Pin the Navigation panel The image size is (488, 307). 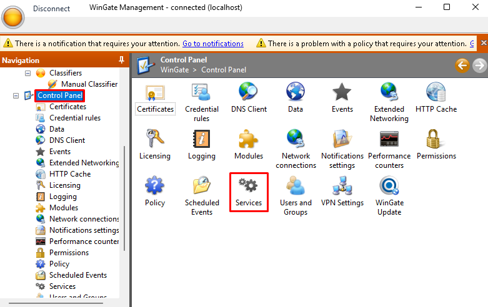122,60
